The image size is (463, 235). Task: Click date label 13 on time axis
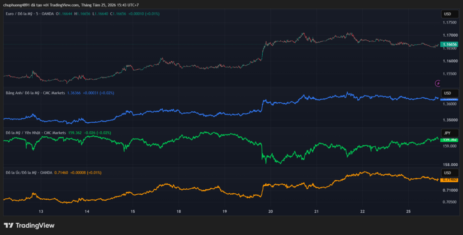point(41,211)
